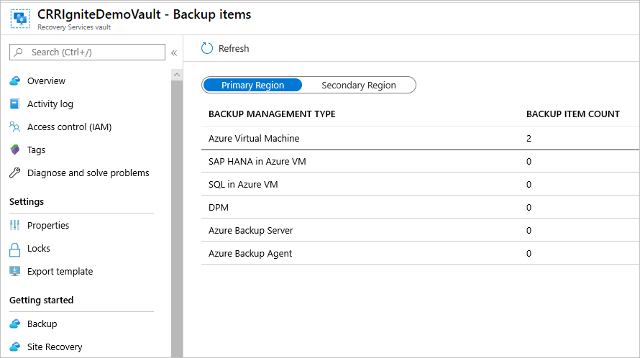Open Export template menu item
This screenshot has height=358, width=640.
[60, 272]
